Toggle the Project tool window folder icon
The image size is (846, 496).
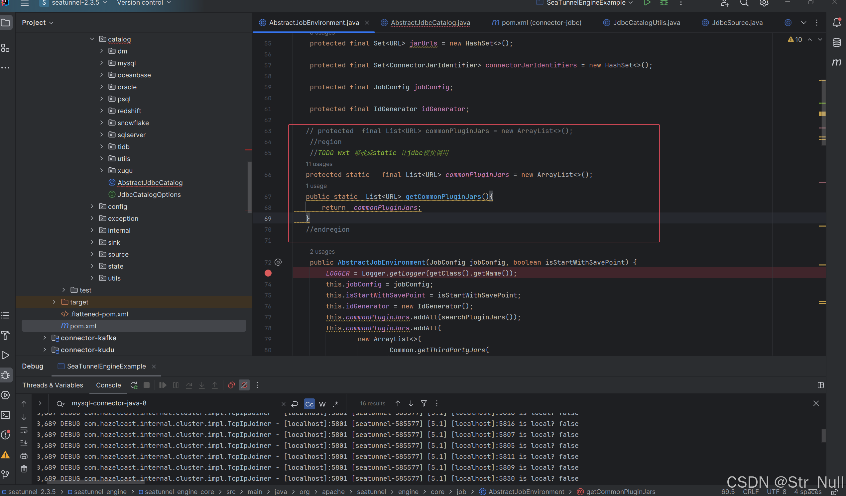(x=5, y=23)
